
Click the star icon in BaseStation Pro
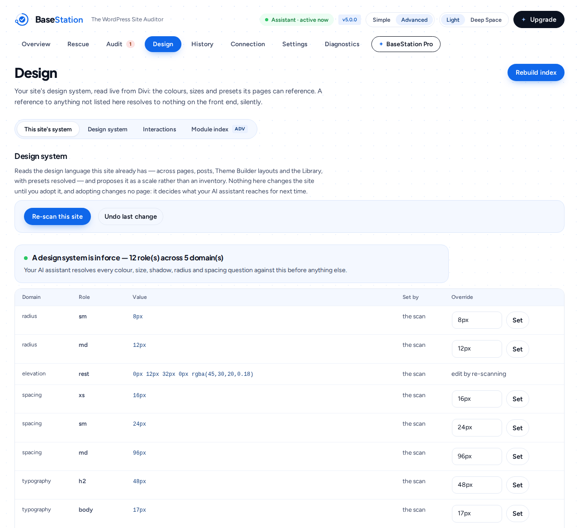click(x=381, y=44)
